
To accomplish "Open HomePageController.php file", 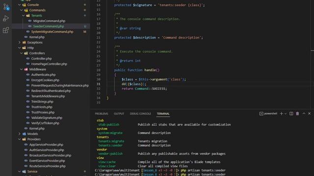I will click(49, 64).
